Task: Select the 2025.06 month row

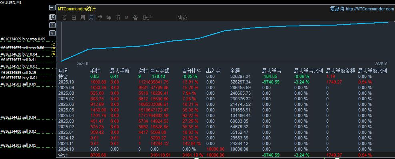Action: pyautogui.click(x=225, y=104)
